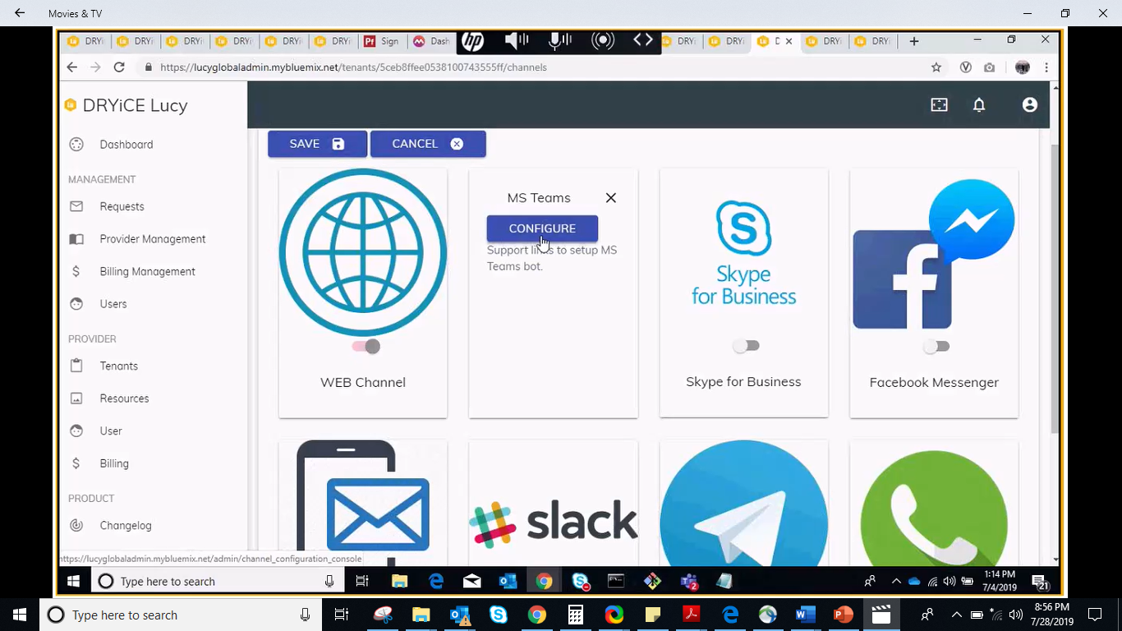The image size is (1122, 631).
Task: Click the SAVE button
Action: point(317,144)
